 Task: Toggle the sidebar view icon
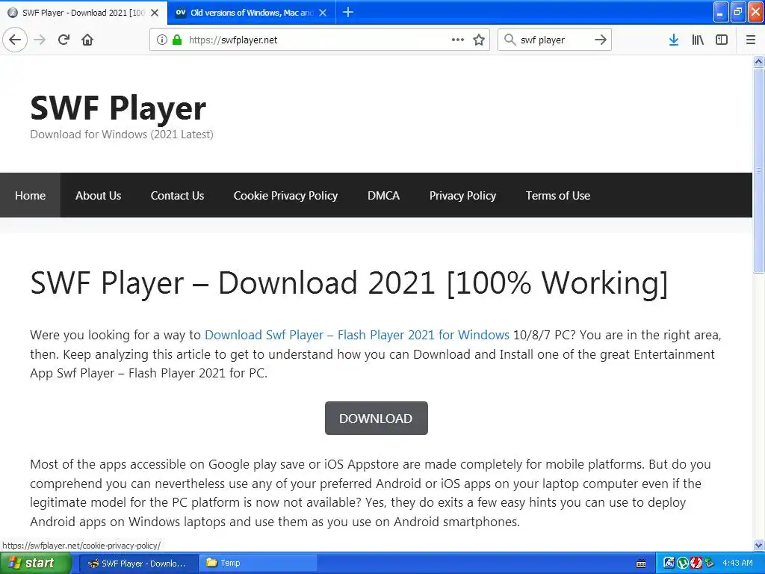click(722, 40)
